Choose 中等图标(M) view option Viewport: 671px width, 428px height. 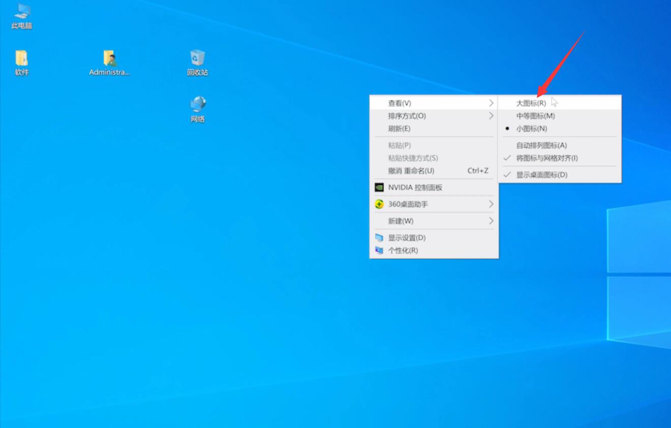[x=559, y=116]
